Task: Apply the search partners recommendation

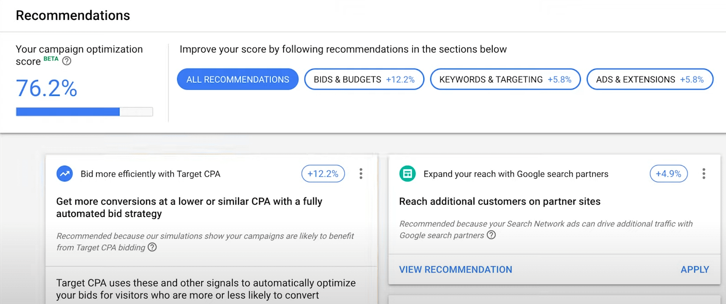Action: [695, 270]
